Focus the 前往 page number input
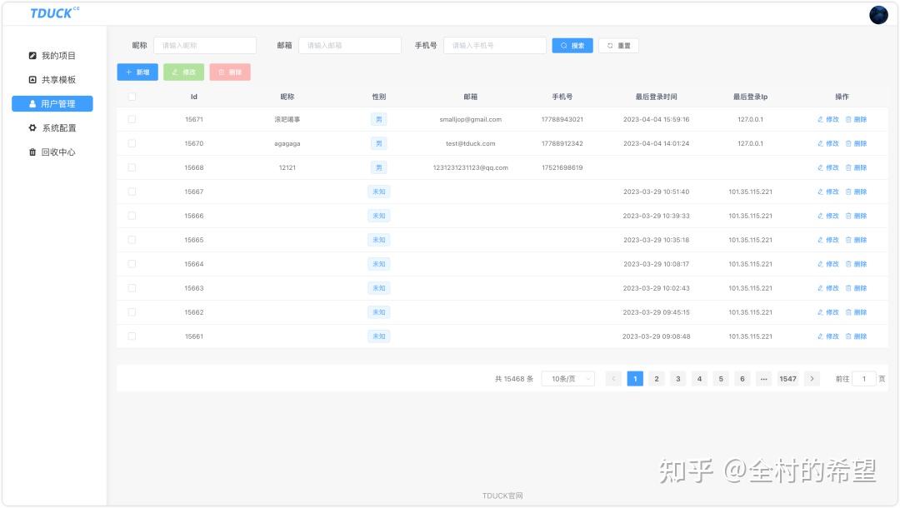Image resolution: width=900 pixels, height=508 pixels. 864,378
